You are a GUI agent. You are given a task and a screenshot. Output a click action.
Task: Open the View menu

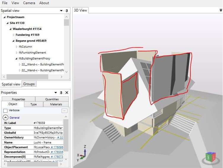(x=15, y=3)
